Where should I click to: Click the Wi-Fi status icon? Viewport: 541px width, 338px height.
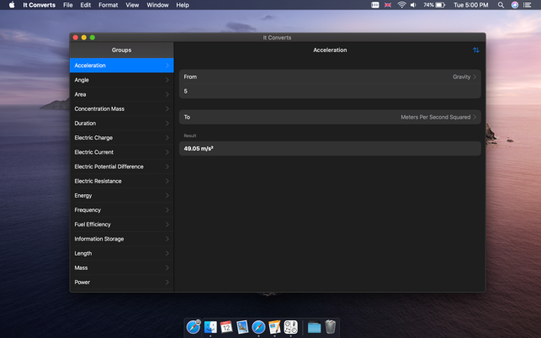click(x=401, y=5)
